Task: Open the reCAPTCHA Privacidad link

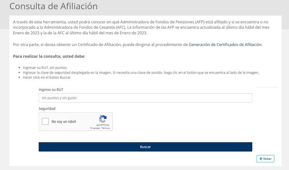Action: (95, 128)
